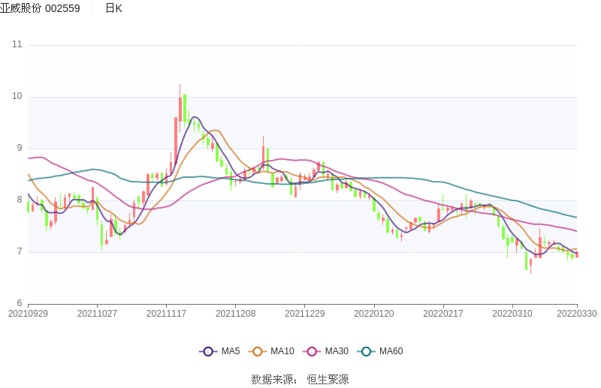The width and height of the screenshot is (601, 388).
Task: Toggle the MA5 series via its text label
Action: point(231,351)
